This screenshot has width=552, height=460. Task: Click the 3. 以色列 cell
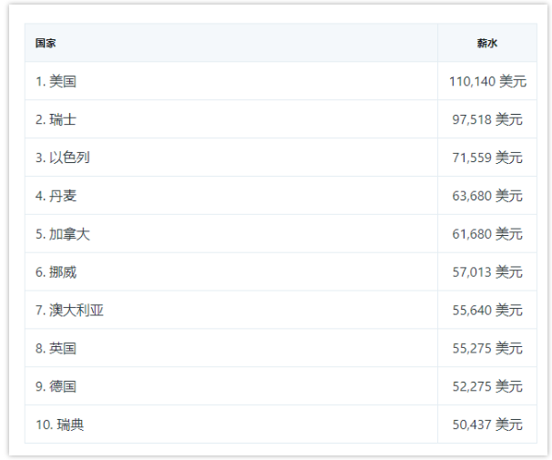(231, 158)
